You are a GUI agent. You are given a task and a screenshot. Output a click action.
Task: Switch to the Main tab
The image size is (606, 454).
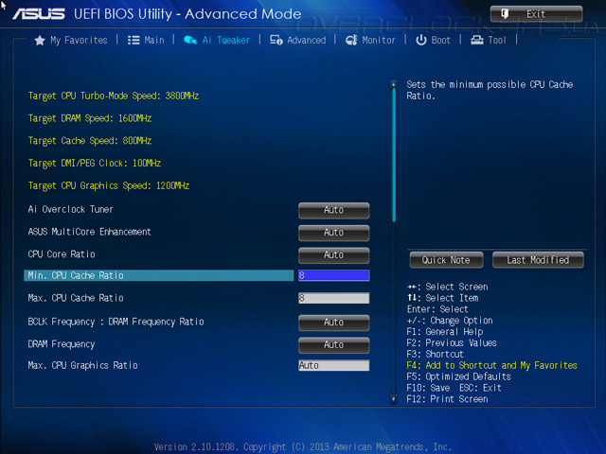click(154, 40)
